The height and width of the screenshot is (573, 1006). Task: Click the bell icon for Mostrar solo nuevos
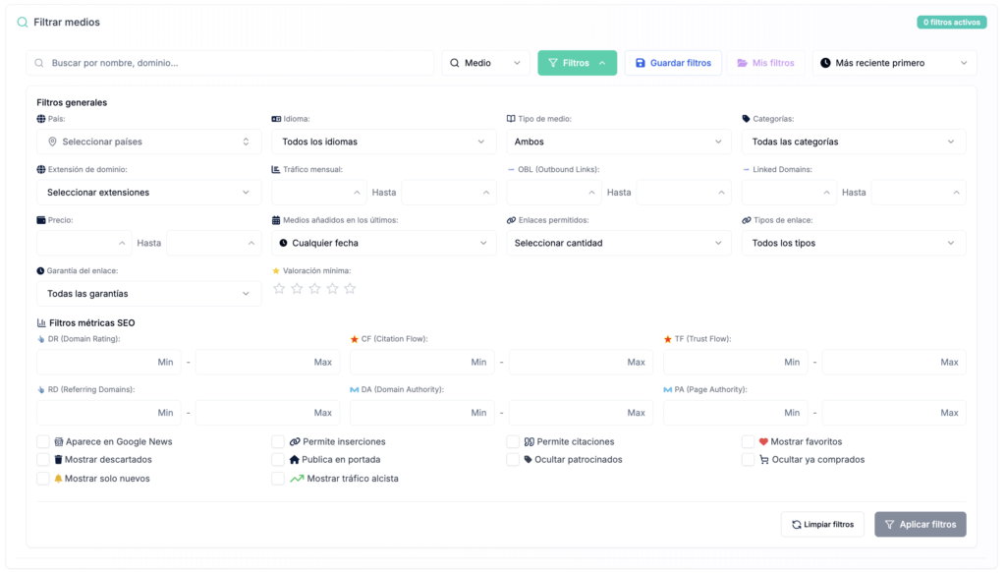[58, 479]
